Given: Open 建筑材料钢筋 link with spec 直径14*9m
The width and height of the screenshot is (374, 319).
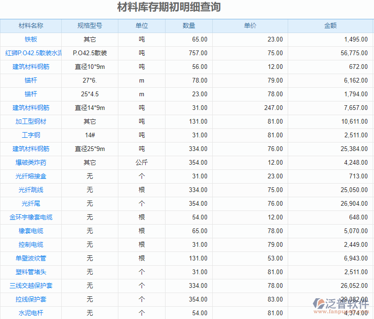Looking at the screenshot, I should [31, 108].
